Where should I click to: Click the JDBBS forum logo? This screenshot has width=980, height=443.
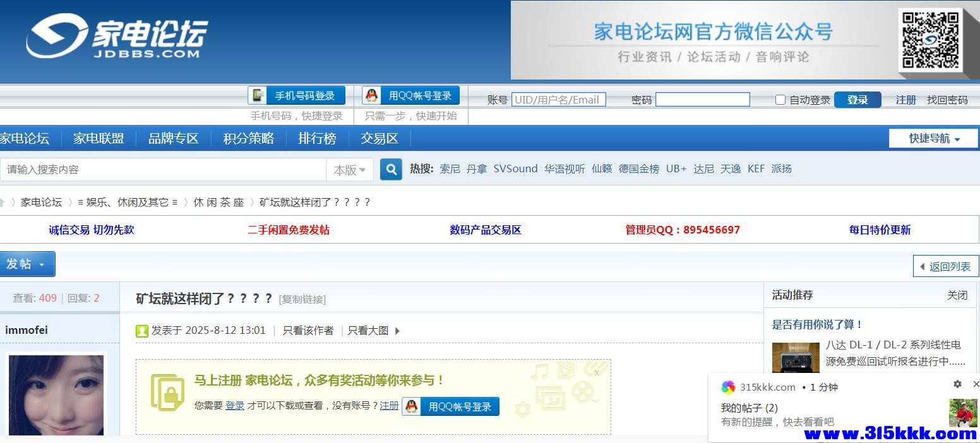[x=117, y=37]
